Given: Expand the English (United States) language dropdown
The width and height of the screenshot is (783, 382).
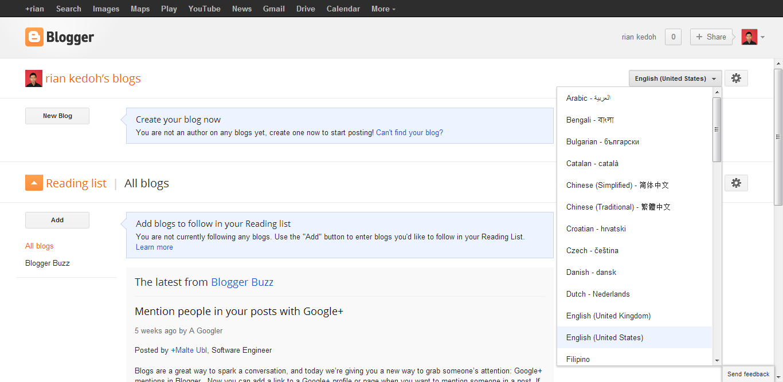Looking at the screenshot, I should pos(675,78).
